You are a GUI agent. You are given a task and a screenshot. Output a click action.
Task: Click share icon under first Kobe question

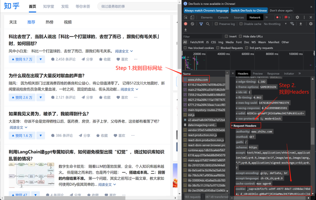click(87, 59)
